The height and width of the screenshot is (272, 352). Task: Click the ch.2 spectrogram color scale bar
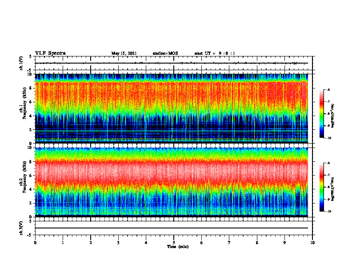[x=322, y=187]
